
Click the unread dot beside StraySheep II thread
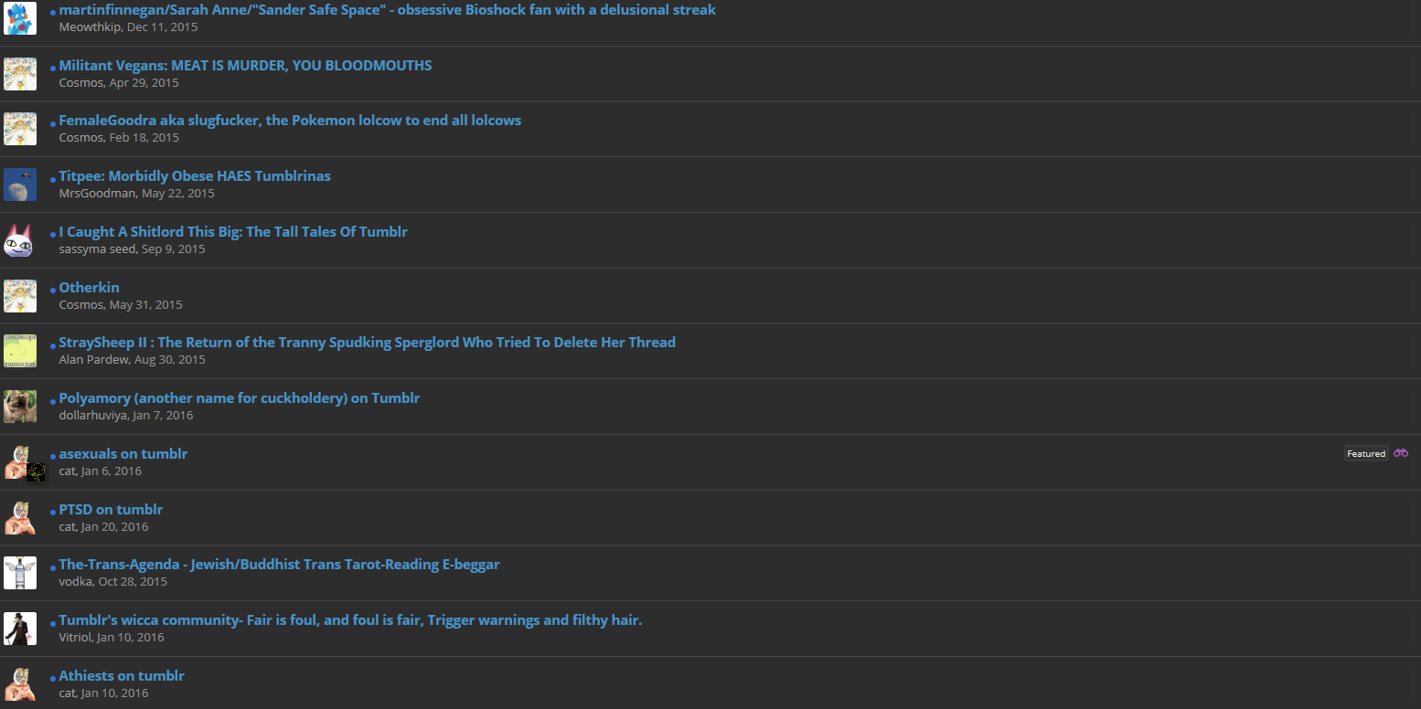click(x=53, y=345)
